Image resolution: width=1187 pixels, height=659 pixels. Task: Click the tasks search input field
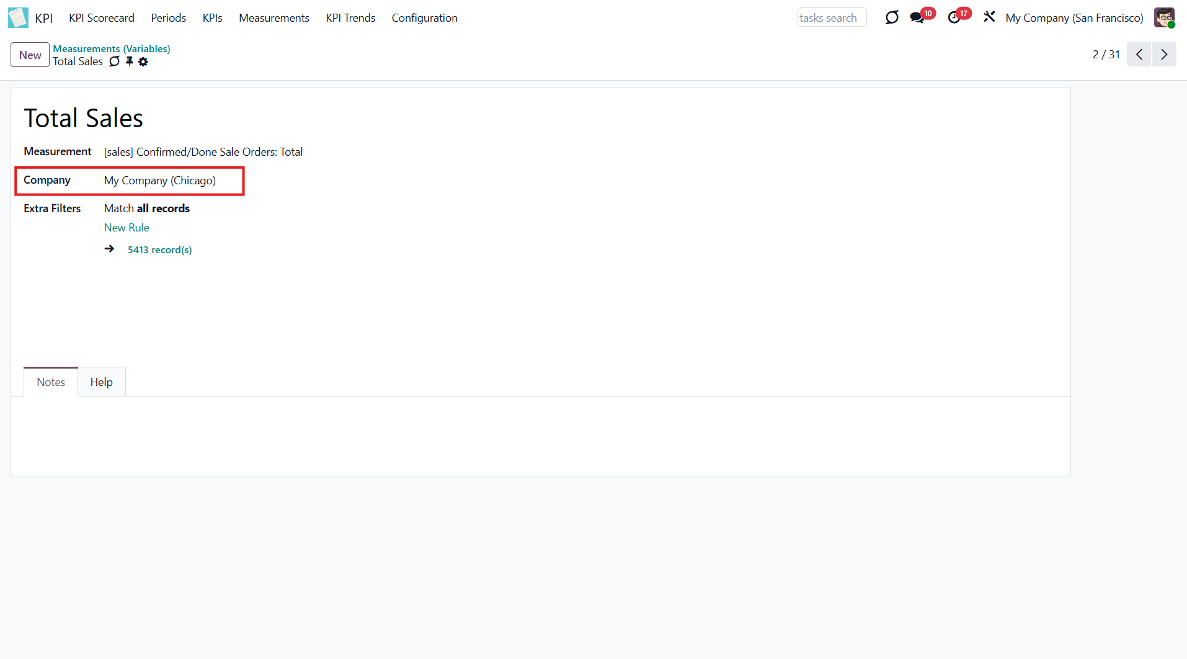coord(831,18)
